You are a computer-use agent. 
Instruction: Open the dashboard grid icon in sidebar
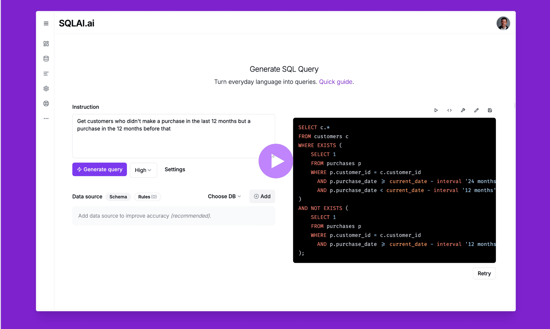tap(46, 44)
